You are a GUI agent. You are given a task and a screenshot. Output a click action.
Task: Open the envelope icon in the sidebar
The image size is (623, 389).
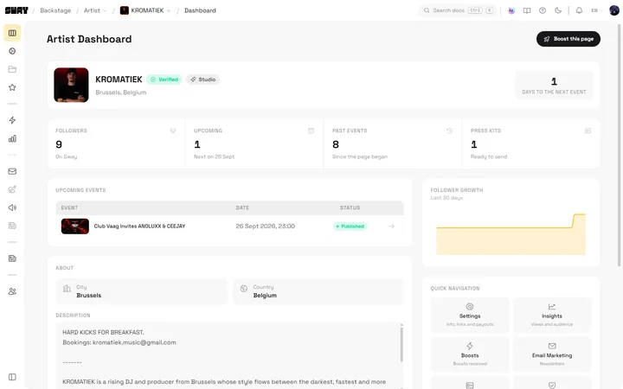click(x=12, y=171)
